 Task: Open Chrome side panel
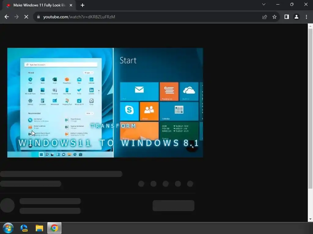[287, 17]
